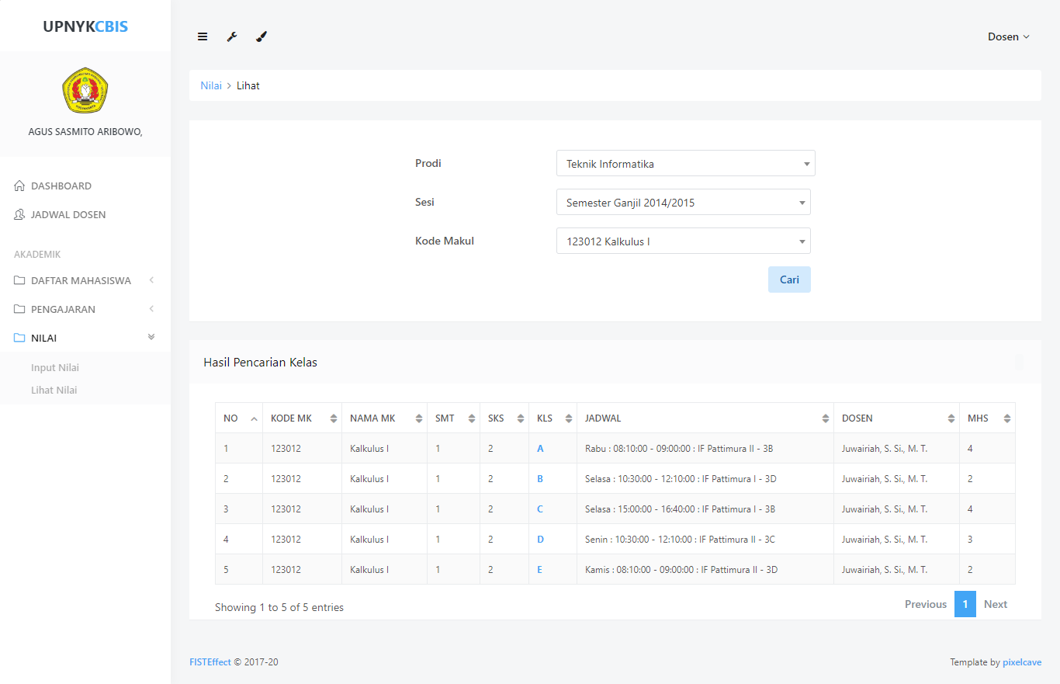
Task: Click the hamburger menu icon
Action: tap(203, 36)
